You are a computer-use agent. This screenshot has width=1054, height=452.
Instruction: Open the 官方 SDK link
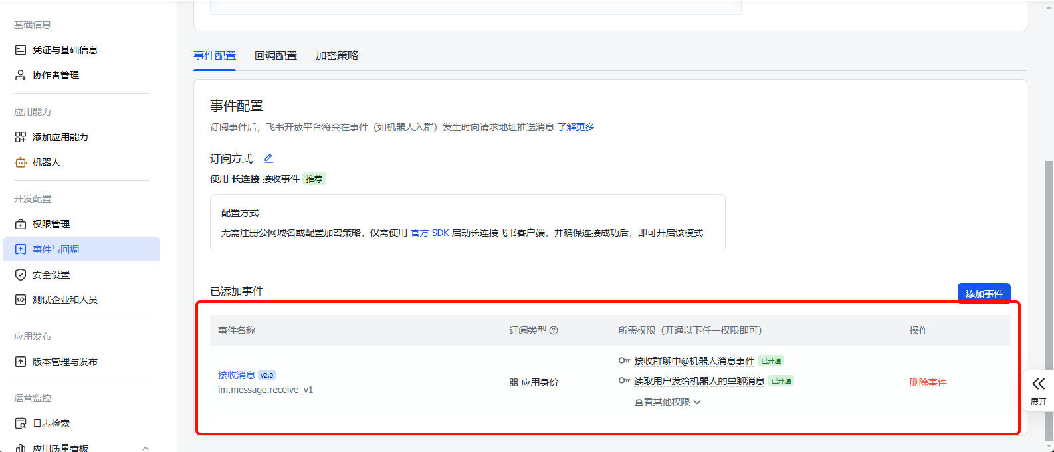coord(430,233)
